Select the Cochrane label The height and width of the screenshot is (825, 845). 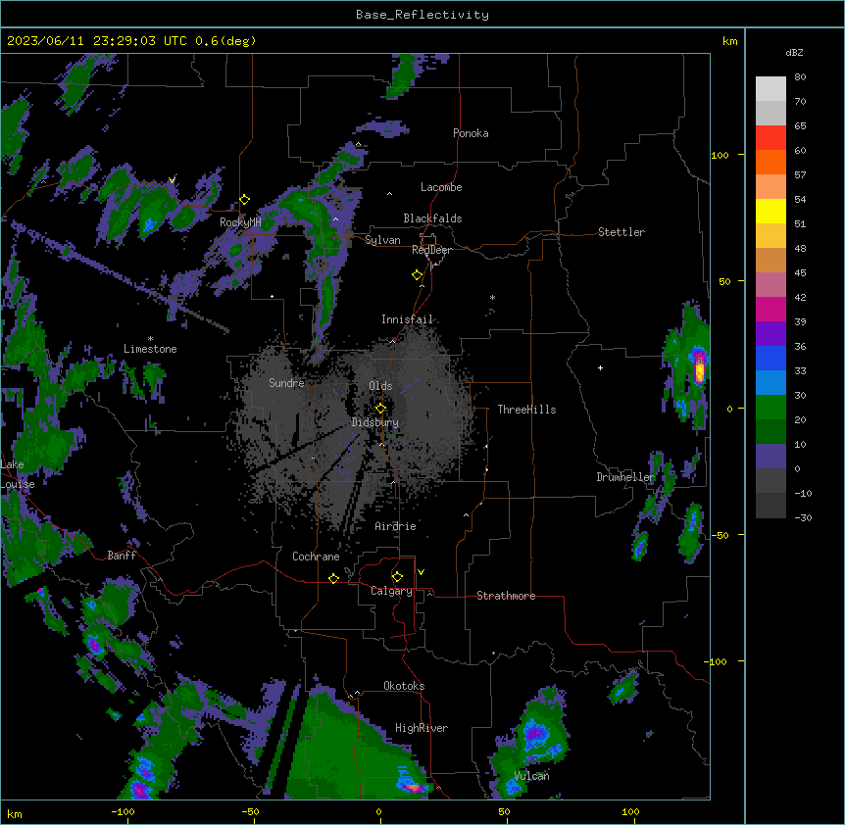(x=316, y=557)
